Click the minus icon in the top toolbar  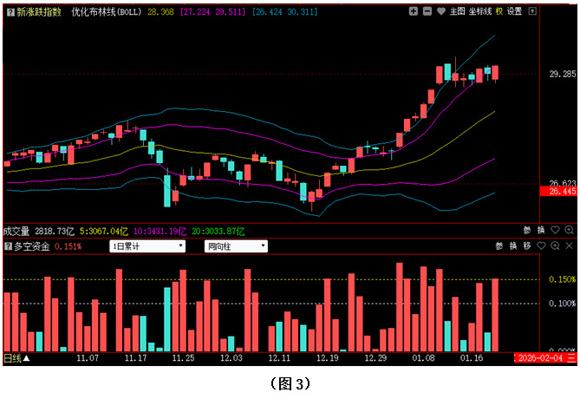pyautogui.click(x=427, y=11)
